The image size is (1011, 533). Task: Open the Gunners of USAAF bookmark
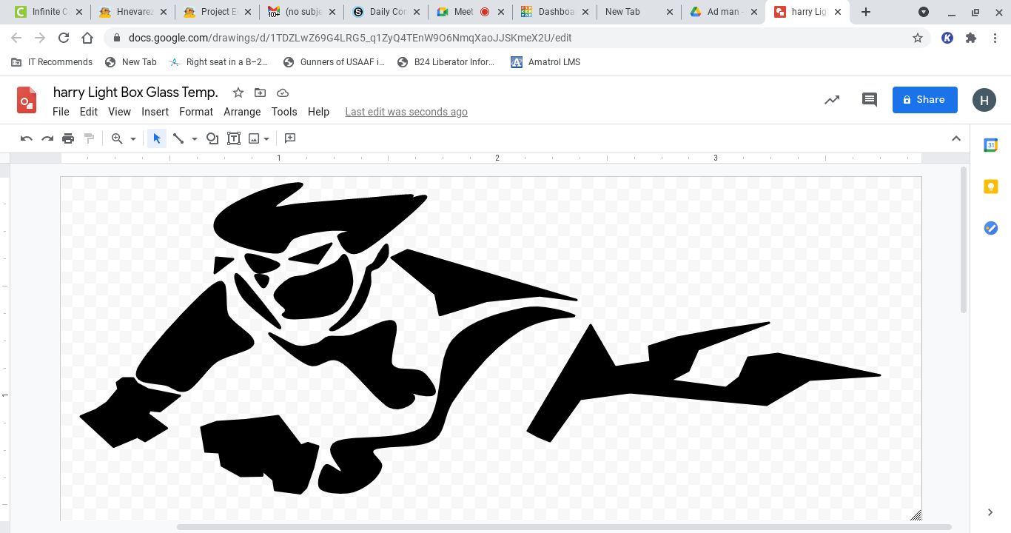click(x=334, y=62)
